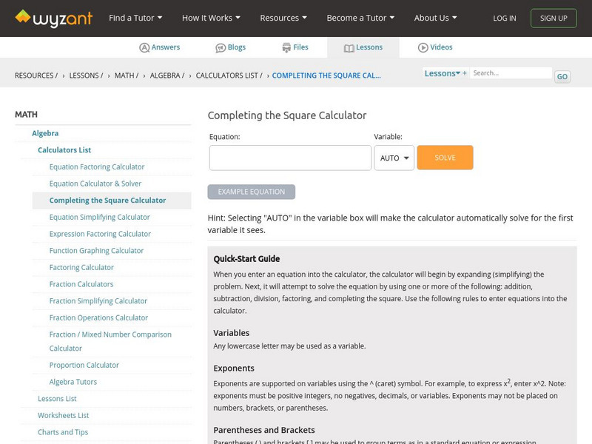
Task: Click the EXAMPLE EQUATION button
Action: (252, 192)
